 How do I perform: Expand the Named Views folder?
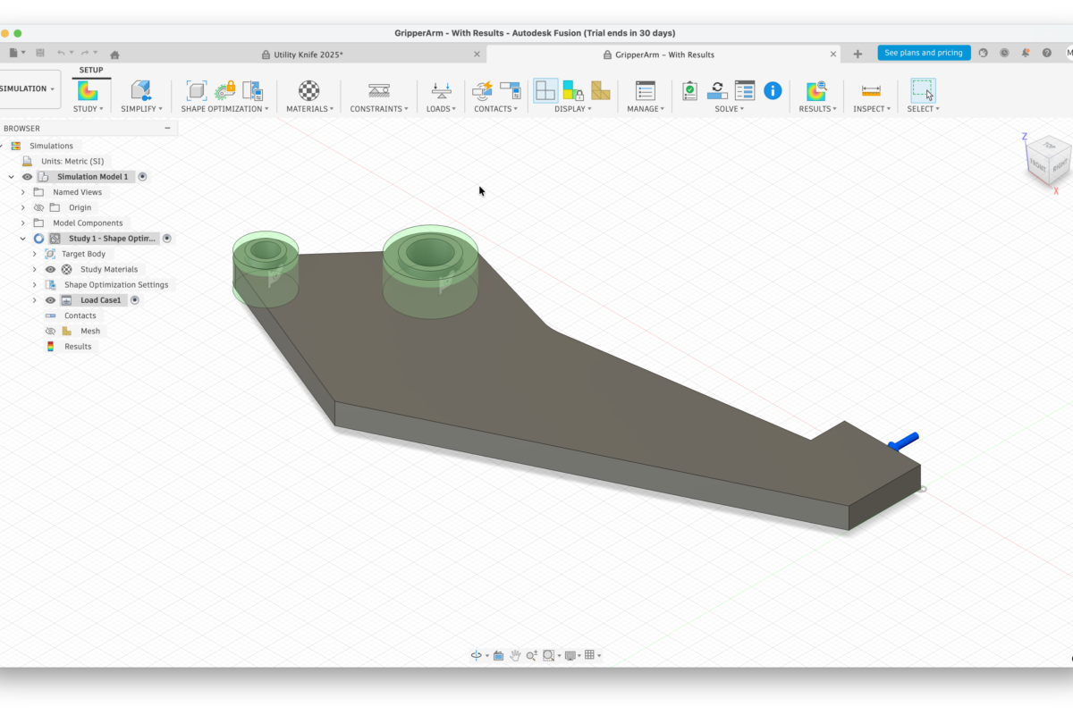23,192
